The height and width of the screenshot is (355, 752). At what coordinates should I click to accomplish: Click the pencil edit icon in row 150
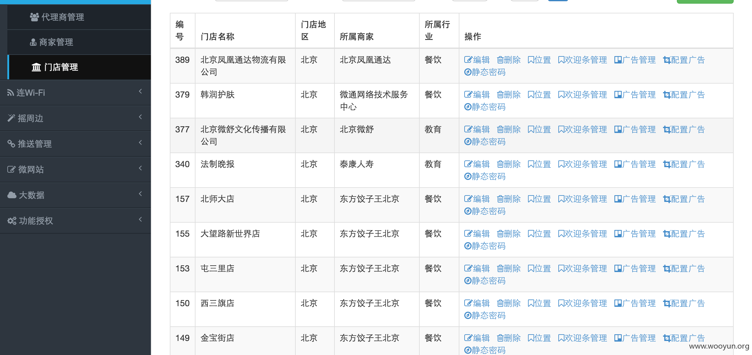point(468,303)
